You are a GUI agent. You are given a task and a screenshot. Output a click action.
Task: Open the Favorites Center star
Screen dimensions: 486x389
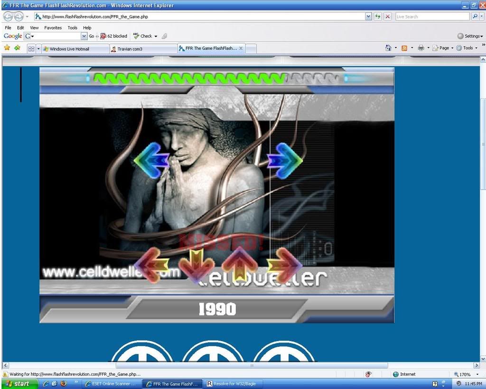[7, 48]
